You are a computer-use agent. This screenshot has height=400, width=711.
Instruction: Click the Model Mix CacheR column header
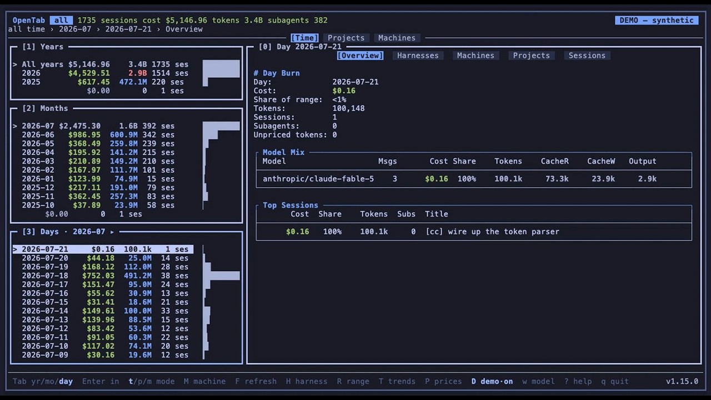click(x=554, y=161)
